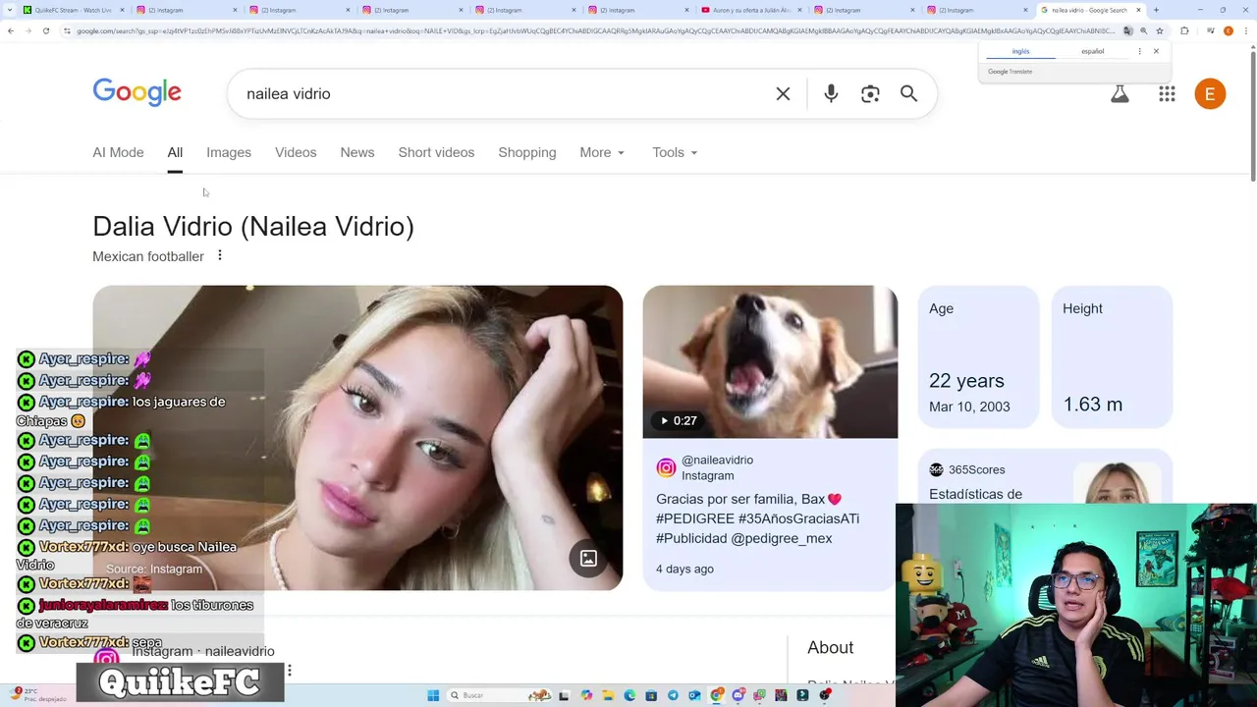Screen dimensions: 1257x707
Task: Open the Google apps grid
Action: pos(1167,94)
